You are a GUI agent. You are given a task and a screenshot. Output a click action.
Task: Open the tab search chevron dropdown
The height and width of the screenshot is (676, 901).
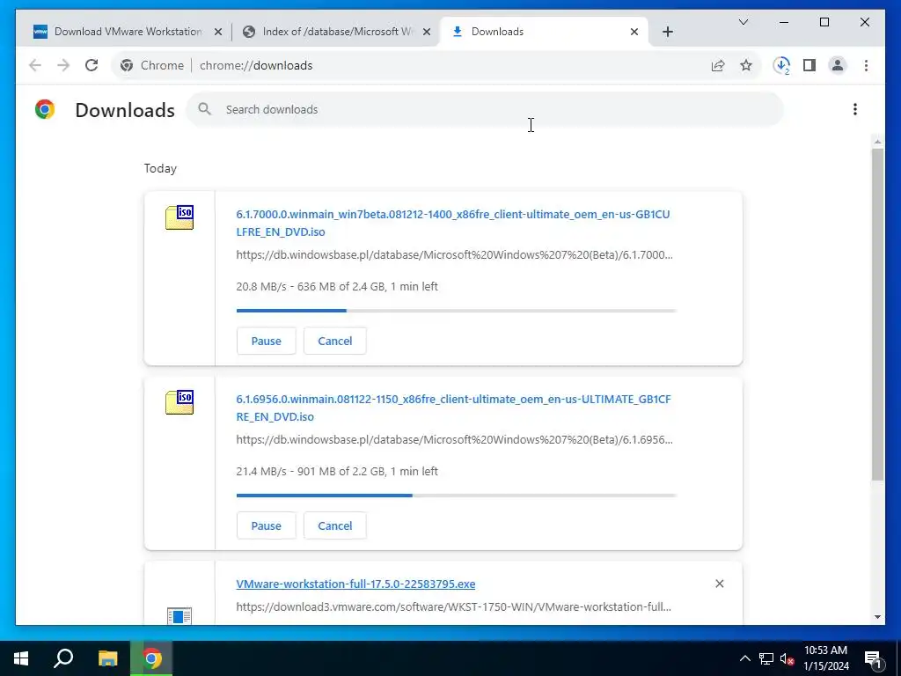744,22
